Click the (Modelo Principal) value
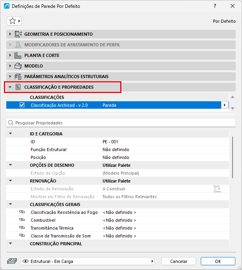The width and height of the screenshot is (242, 270). [x=121, y=173]
